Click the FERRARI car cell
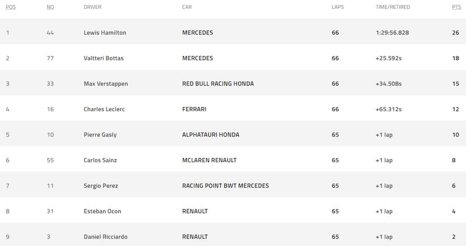This screenshot has height=246, width=466. pos(195,109)
